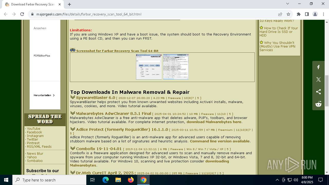Reload the page with refresh icon

[x=22, y=14]
